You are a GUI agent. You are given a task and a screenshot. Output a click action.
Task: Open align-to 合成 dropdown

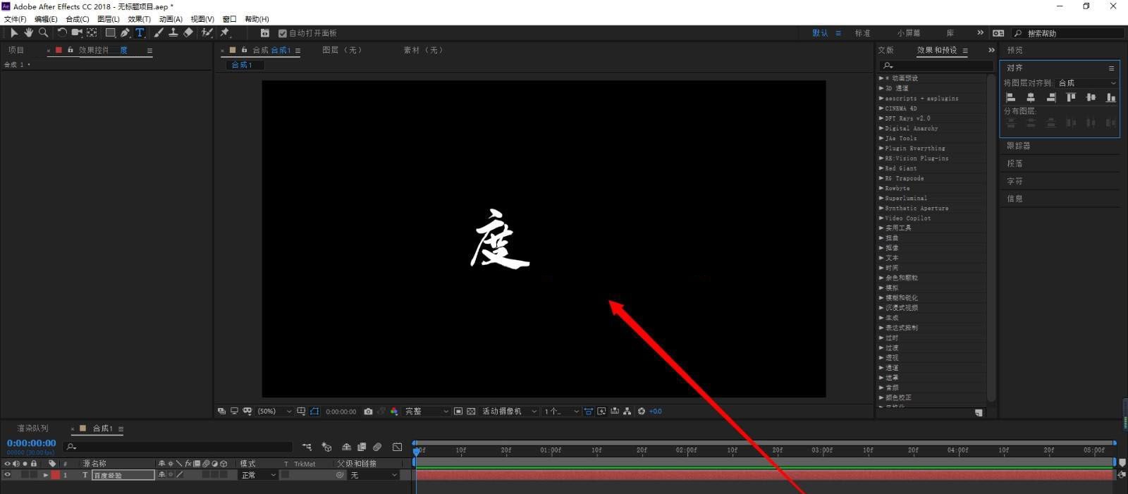(1087, 83)
